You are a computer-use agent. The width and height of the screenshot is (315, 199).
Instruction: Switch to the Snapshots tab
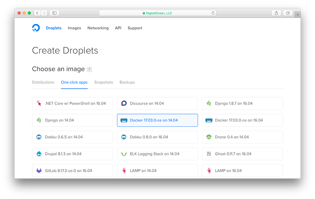[x=104, y=82]
